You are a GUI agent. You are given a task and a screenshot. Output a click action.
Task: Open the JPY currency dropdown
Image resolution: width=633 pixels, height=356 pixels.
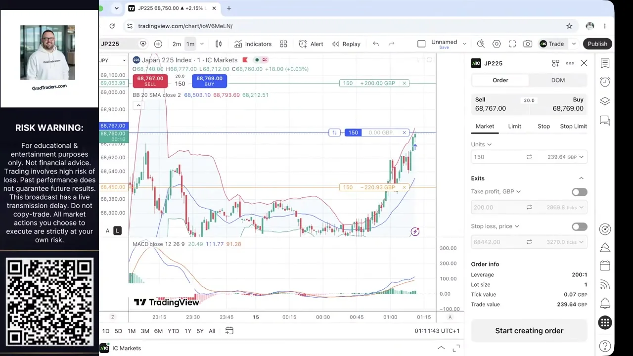coord(113,60)
